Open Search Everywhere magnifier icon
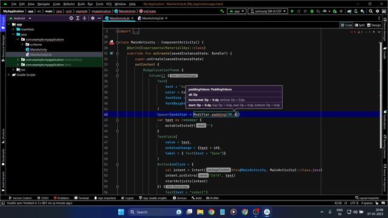 tap(370, 11)
